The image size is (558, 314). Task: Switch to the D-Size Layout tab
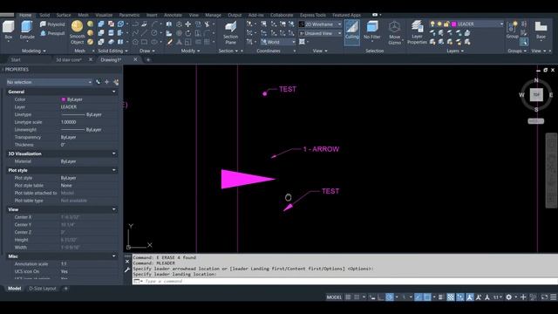[43, 289]
